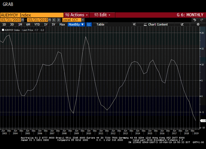Viewport: 206px width, 149px height.
Task: Click the AUEHYOY Index ticker field
Action: [32, 15]
